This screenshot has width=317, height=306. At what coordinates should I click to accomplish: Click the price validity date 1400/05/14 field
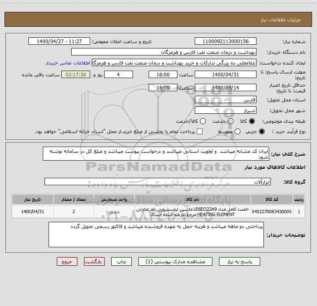pos(226,87)
